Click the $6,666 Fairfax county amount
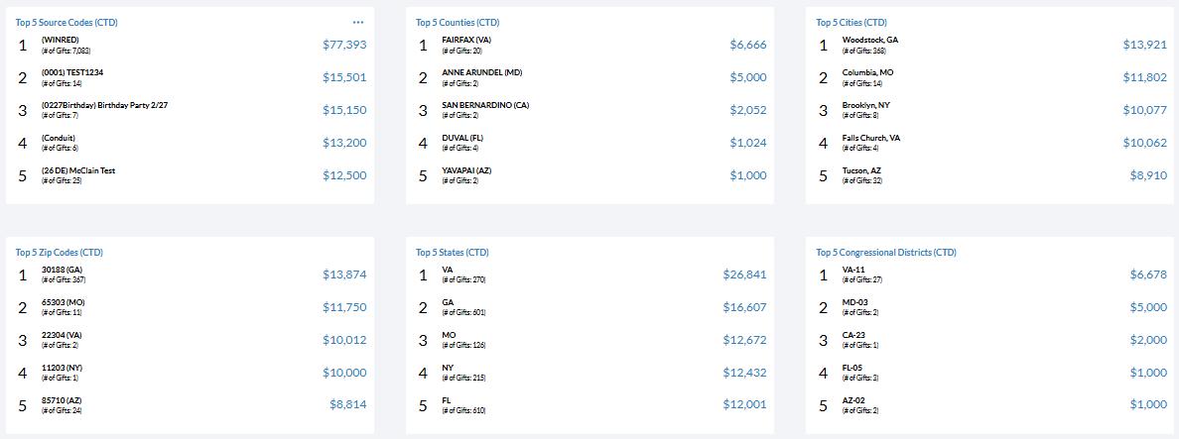 coord(748,45)
